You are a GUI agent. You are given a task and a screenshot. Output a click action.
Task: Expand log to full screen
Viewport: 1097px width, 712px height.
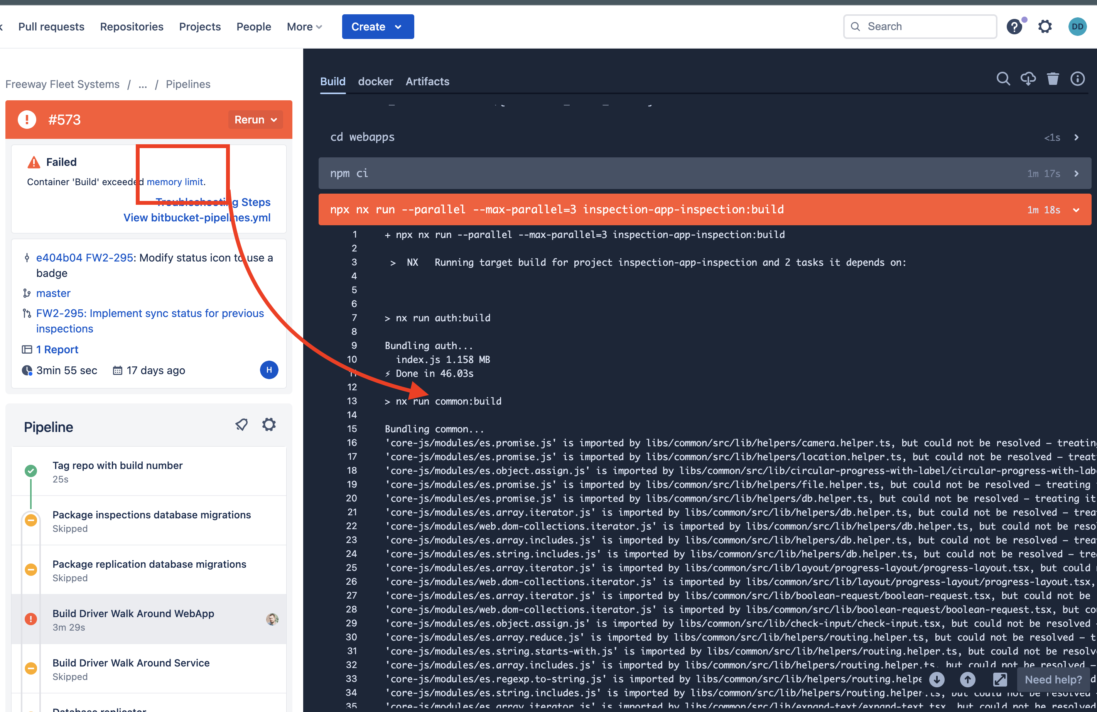(1000, 679)
